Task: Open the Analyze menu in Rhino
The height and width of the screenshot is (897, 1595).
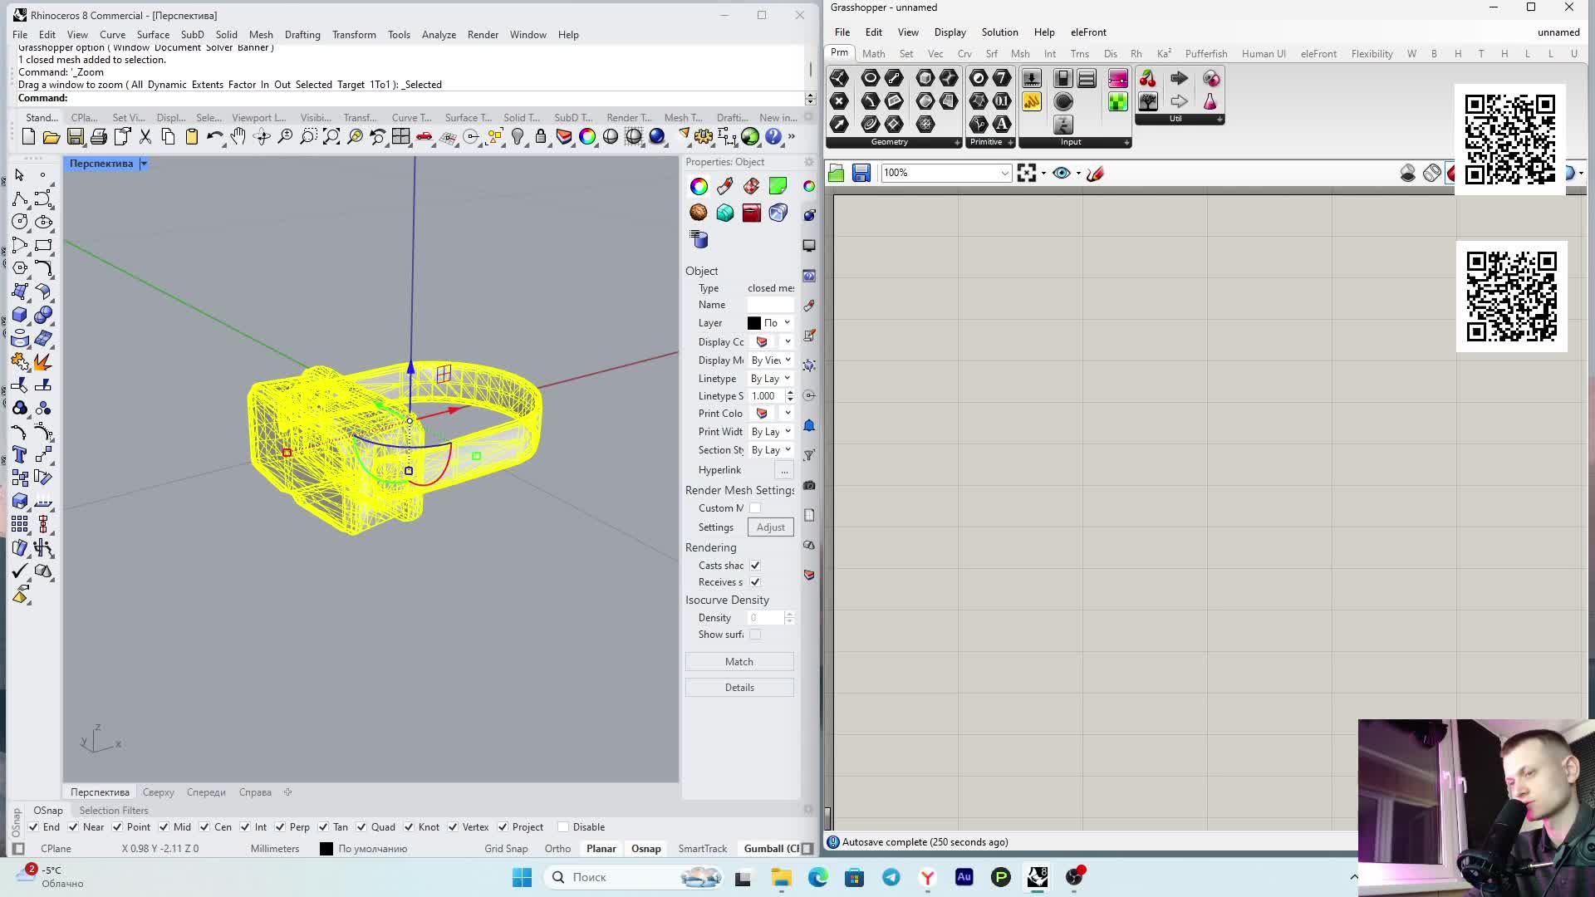Action: click(x=439, y=35)
